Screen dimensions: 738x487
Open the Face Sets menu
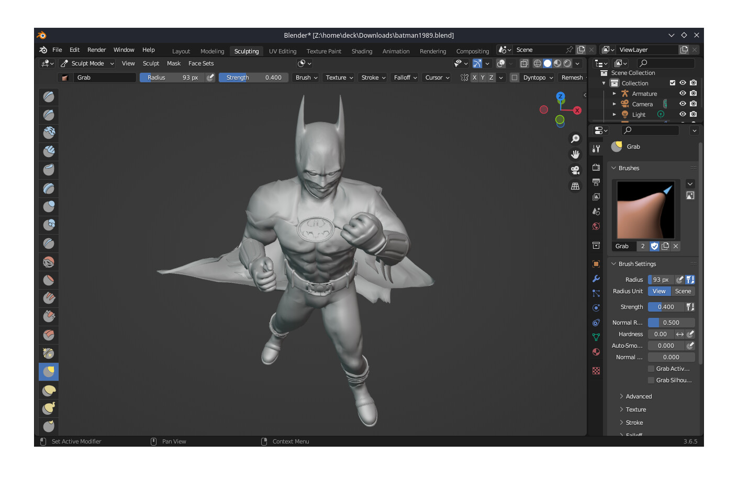click(201, 63)
